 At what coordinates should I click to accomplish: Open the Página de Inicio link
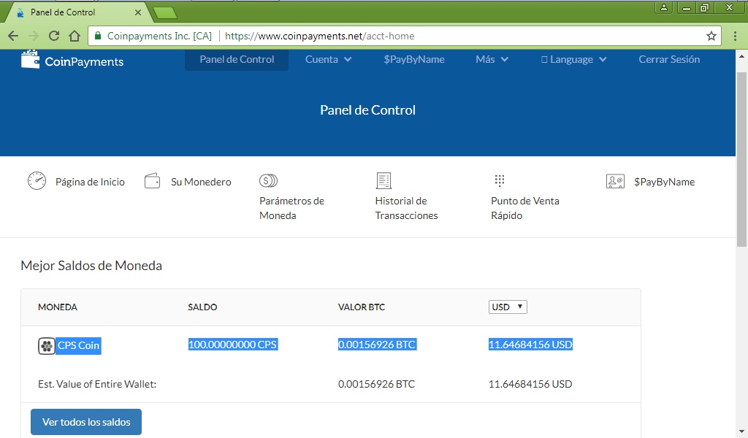(90, 182)
